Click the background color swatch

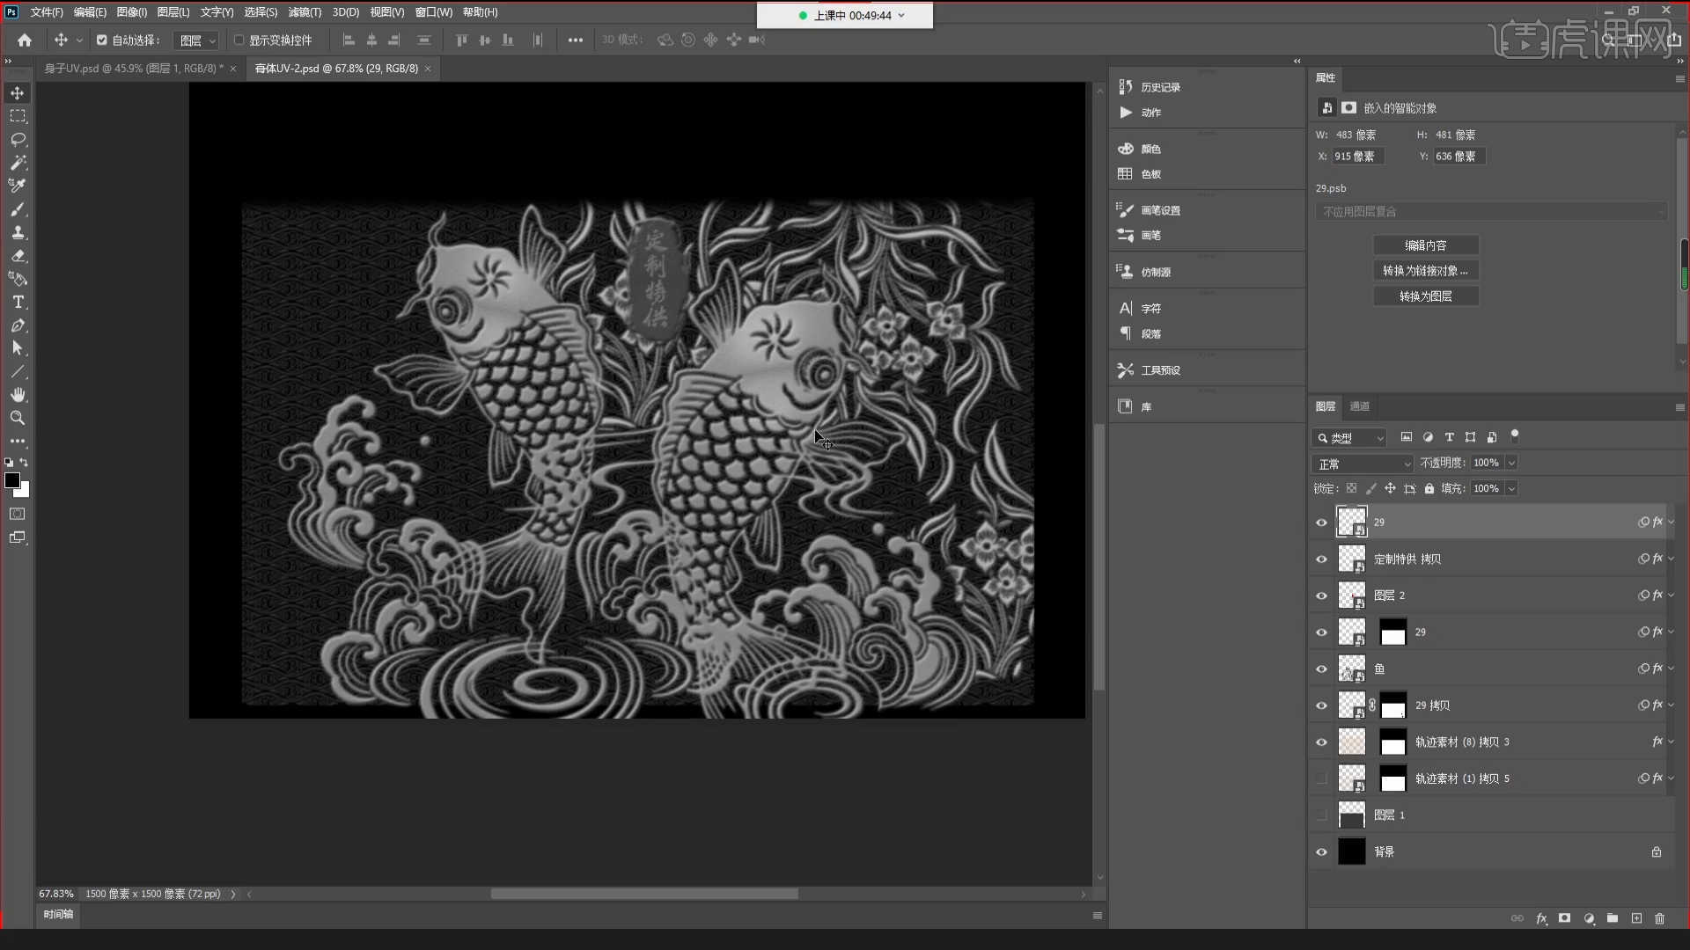[24, 492]
